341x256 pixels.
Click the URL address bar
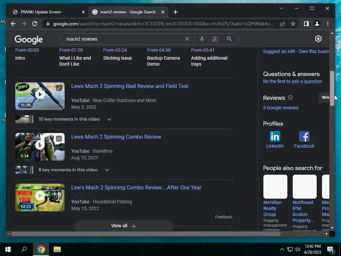(163, 24)
